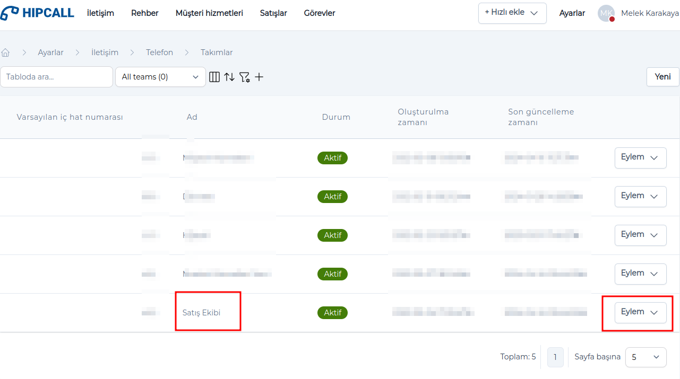Open the Satış Ekibi team link
Image resolution: width=680 pixels, height=379 pixels.
tap(201, 313)
